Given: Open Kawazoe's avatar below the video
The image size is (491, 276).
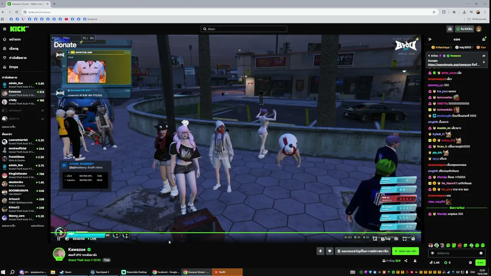Looking at the screenshot, I should pos(59,254).
